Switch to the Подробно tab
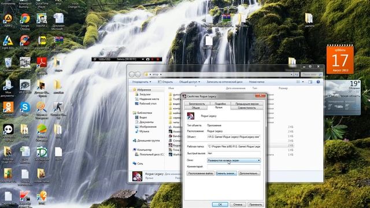 220,104
